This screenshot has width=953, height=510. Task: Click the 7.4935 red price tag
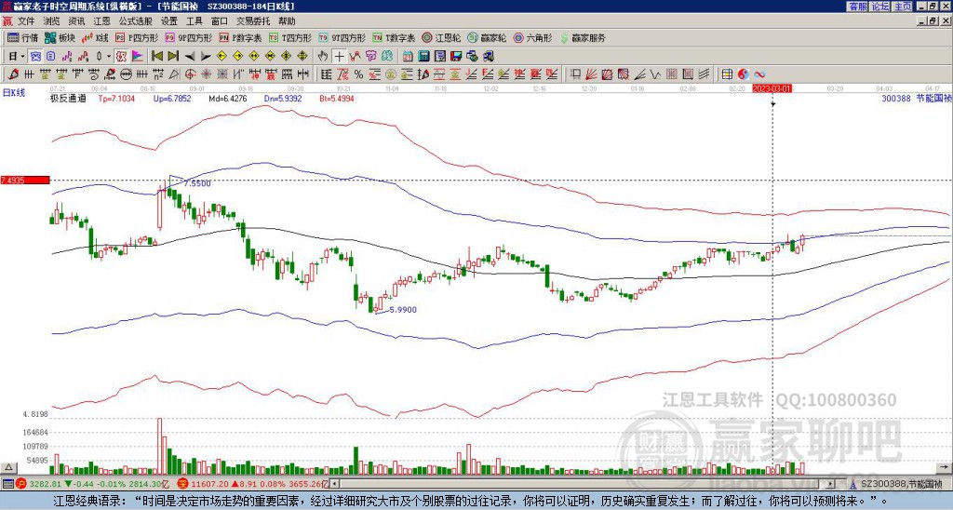click(24, 180)
